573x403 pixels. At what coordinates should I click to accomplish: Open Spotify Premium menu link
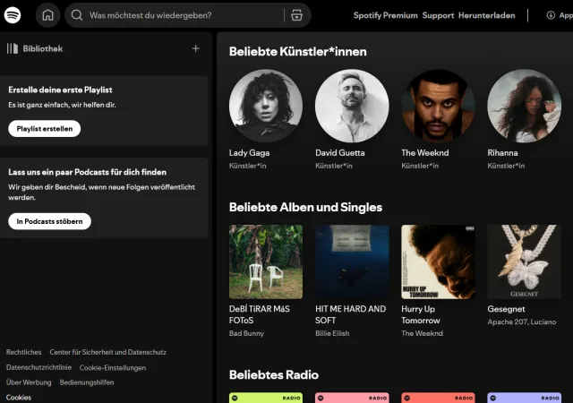pyautogui.click(x=385, y=15)
